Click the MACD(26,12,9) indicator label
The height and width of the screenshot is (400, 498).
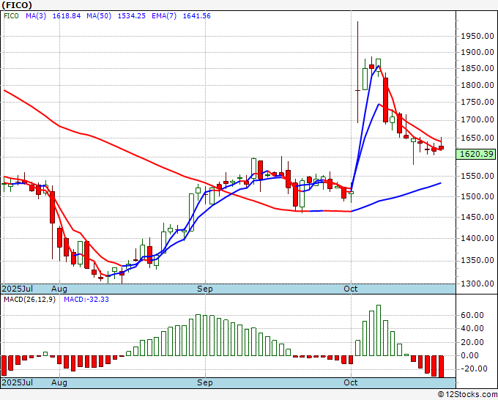[29, 300]
